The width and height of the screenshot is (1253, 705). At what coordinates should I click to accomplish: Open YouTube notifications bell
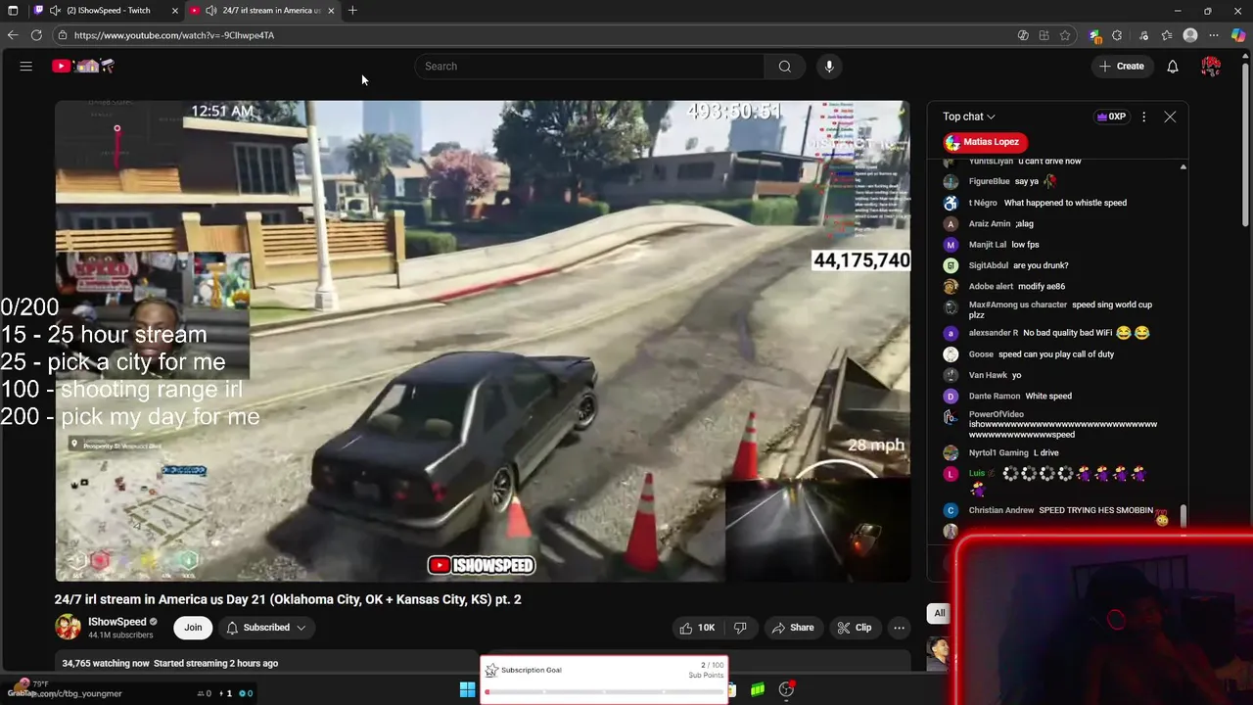[1173, 67]
